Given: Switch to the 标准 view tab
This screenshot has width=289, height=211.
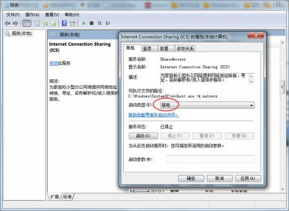Looking at the screenshot, I should coord(67,197).
